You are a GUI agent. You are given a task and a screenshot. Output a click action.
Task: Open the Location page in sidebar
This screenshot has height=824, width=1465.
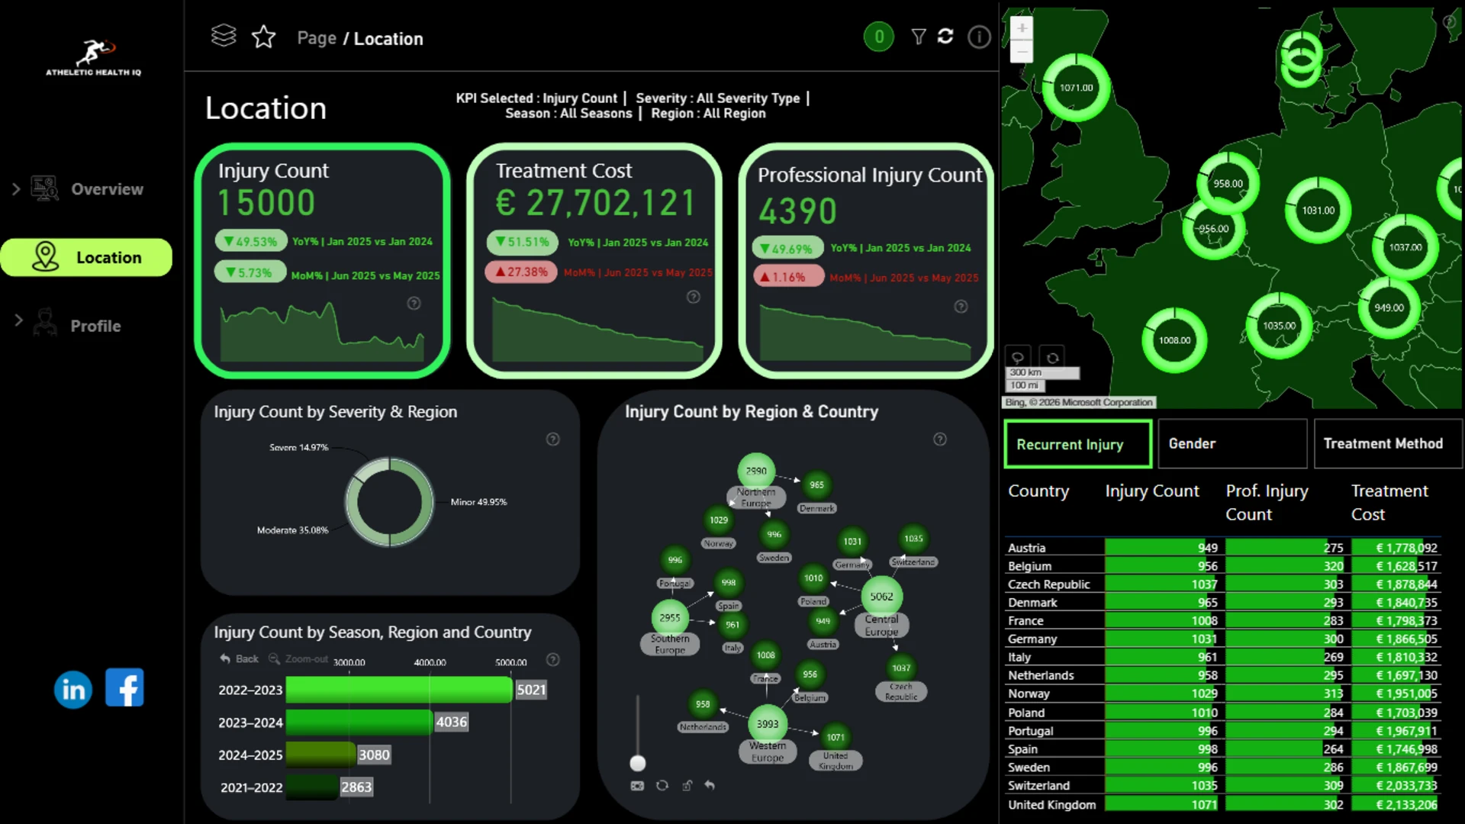click(x=86, y=257)
